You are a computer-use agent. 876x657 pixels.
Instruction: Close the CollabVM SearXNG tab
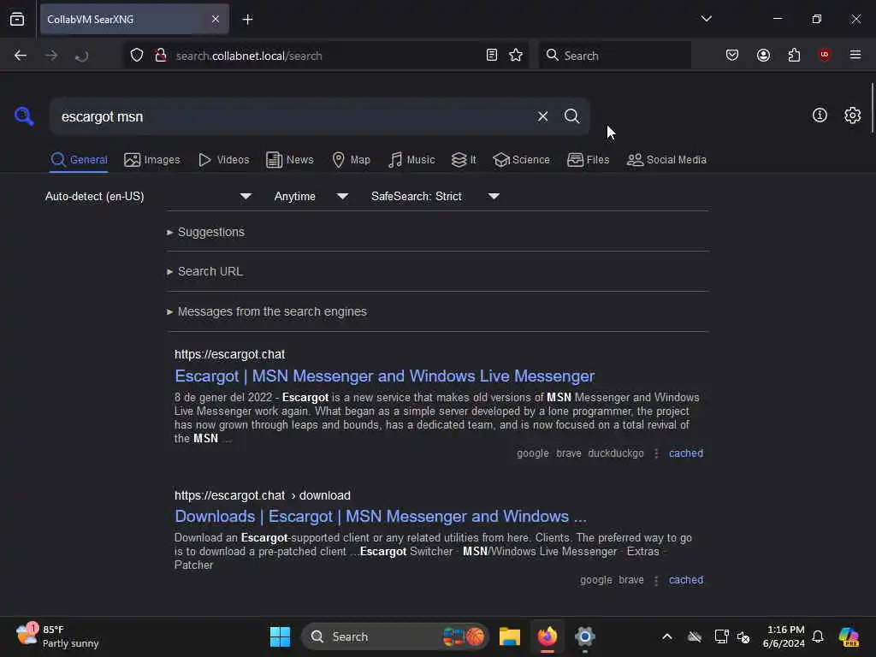click(x=216, y=19)
